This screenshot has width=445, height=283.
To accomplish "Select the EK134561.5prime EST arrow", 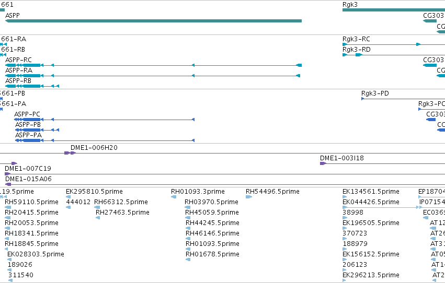I will coord(345,197).
